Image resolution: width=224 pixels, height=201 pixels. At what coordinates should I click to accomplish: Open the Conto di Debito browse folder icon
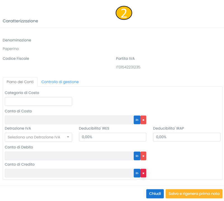point(137,156)
